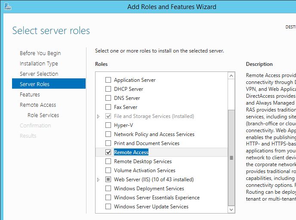Click Windows Server Essentials Experience label
This screenshot has height=220, width=296.
point(157,198)
